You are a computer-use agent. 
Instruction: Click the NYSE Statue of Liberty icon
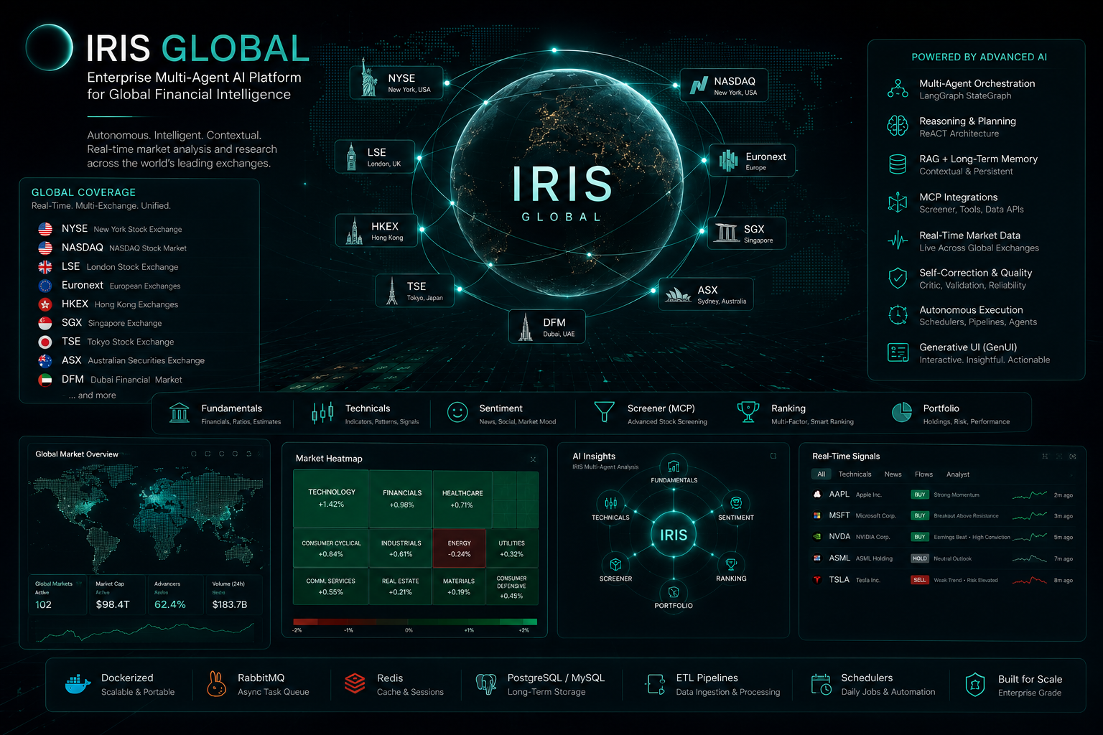click(x=368, y=79)
